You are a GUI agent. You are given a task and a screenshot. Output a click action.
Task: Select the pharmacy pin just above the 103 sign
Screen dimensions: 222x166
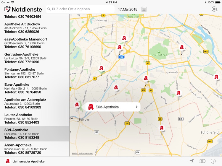point(120,47)
